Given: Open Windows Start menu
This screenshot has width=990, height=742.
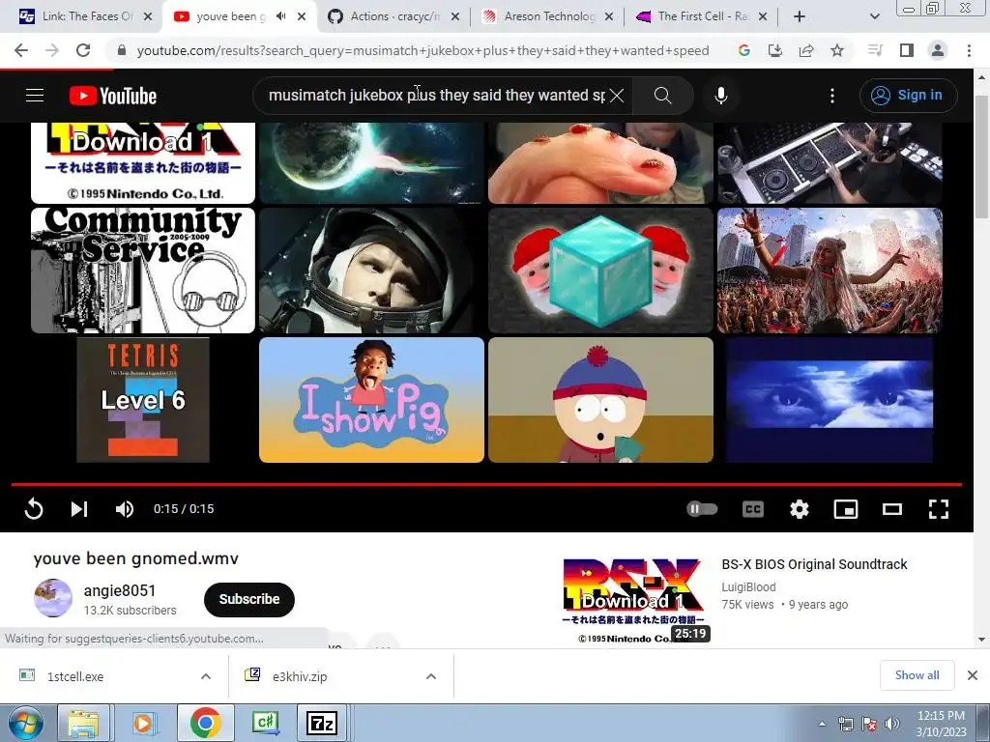Looking at the screenshot, I should tap(25, 723).
